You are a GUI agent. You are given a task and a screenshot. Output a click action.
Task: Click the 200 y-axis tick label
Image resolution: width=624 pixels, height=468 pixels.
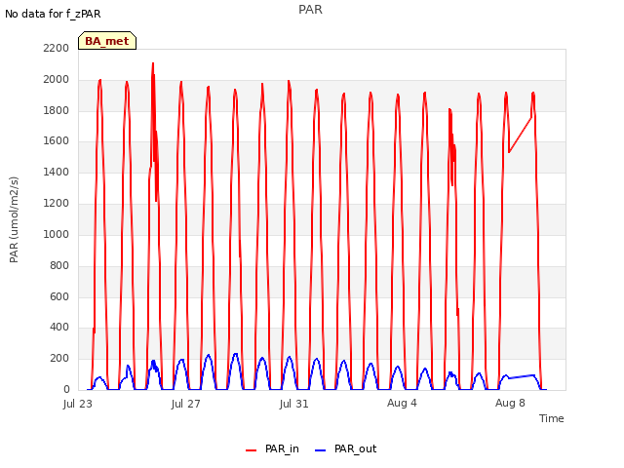point(59,358)
